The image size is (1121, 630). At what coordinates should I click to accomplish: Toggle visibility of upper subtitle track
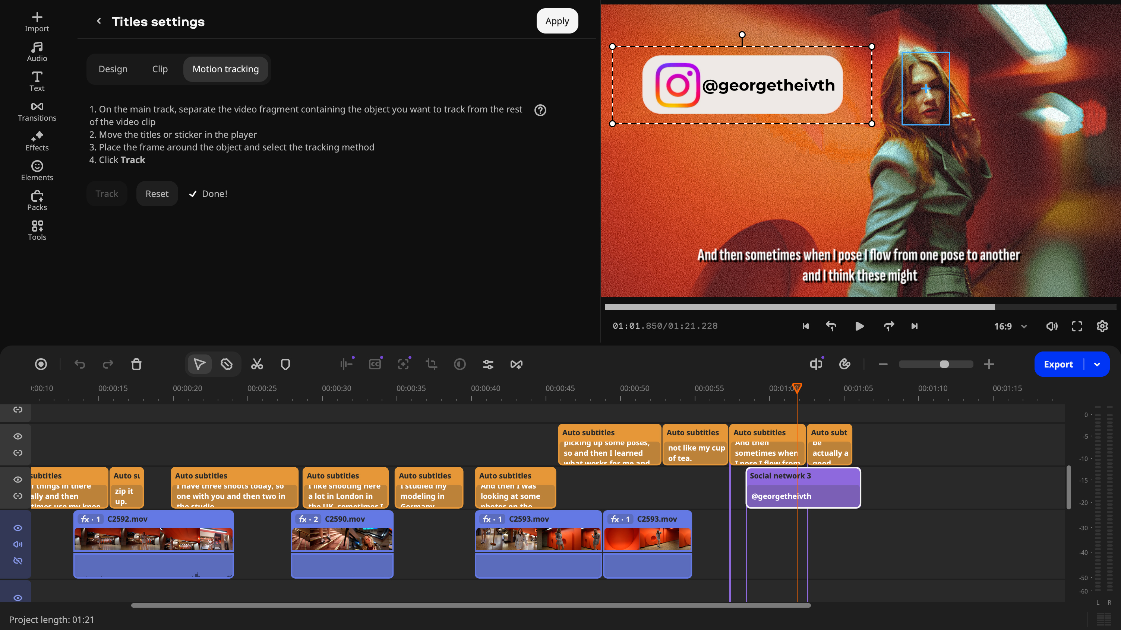click(18, 436)
